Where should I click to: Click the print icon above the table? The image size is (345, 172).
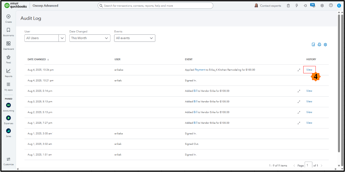[x=319, y=45]
